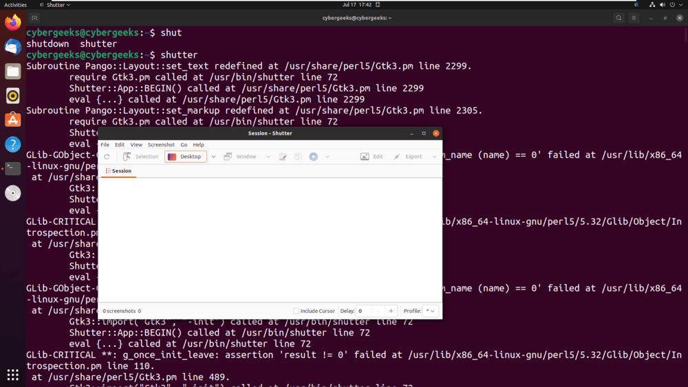Close the Session - Shutter window
The image size is (688, 387).
point(436,133)
